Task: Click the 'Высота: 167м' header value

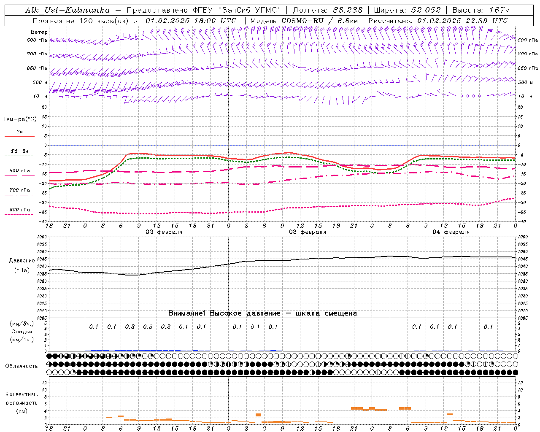Action: (481, 10)
